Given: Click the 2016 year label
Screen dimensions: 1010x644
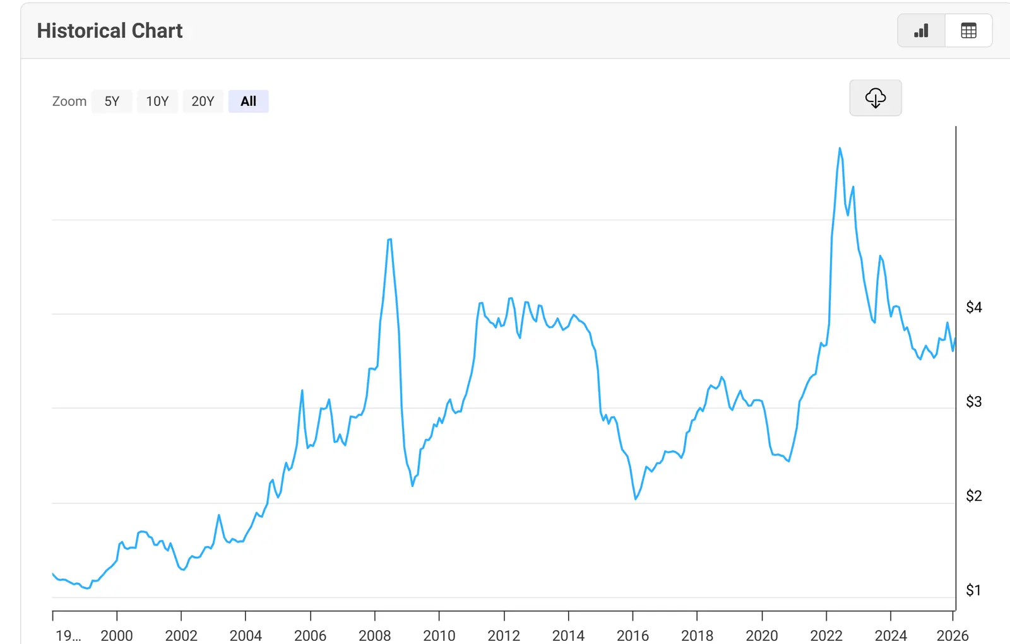Looking at the screenshot, I should click(x=633, y=635).
